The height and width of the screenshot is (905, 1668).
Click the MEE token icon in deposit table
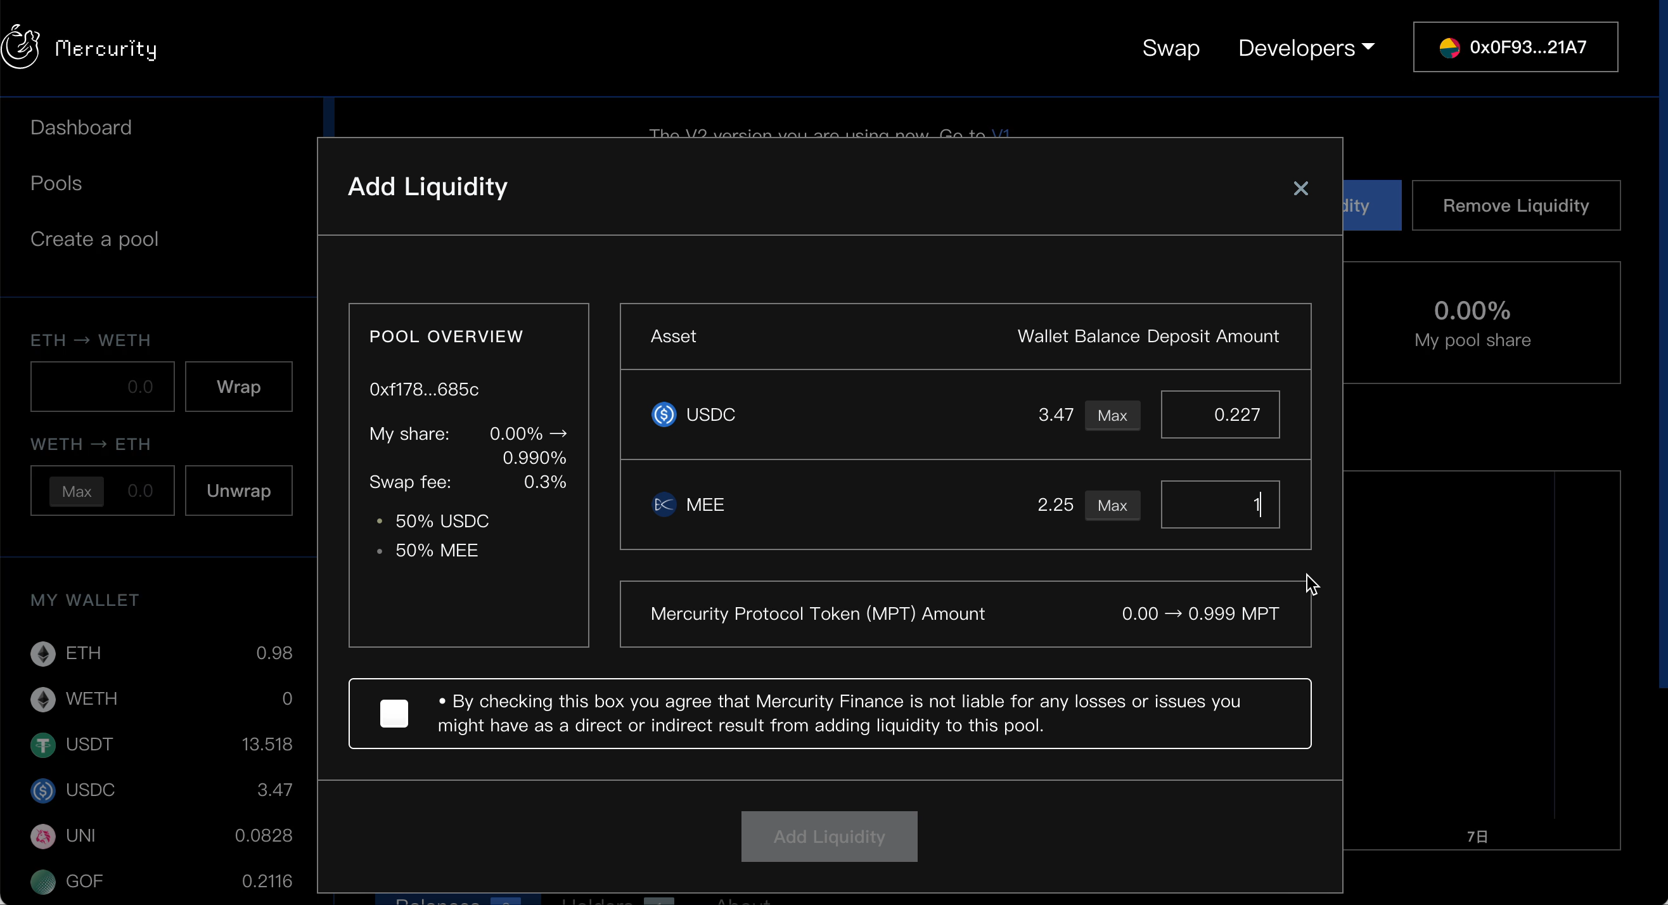tap(664, 504)
